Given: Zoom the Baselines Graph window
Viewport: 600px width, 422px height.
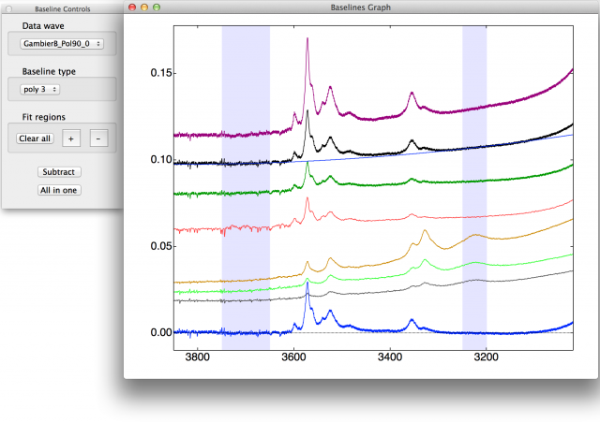Looking at the screenshot, I should point(157,7).
